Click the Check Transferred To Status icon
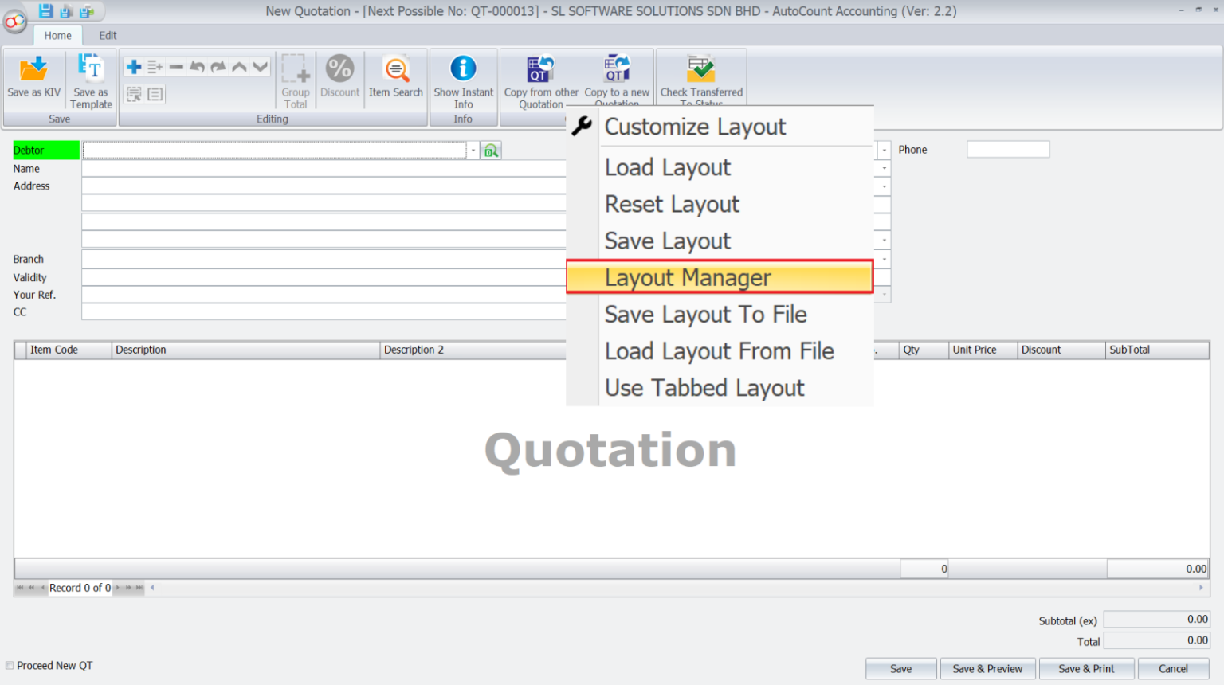Viewport: 1224px width, 685px height. coord(701,69)
